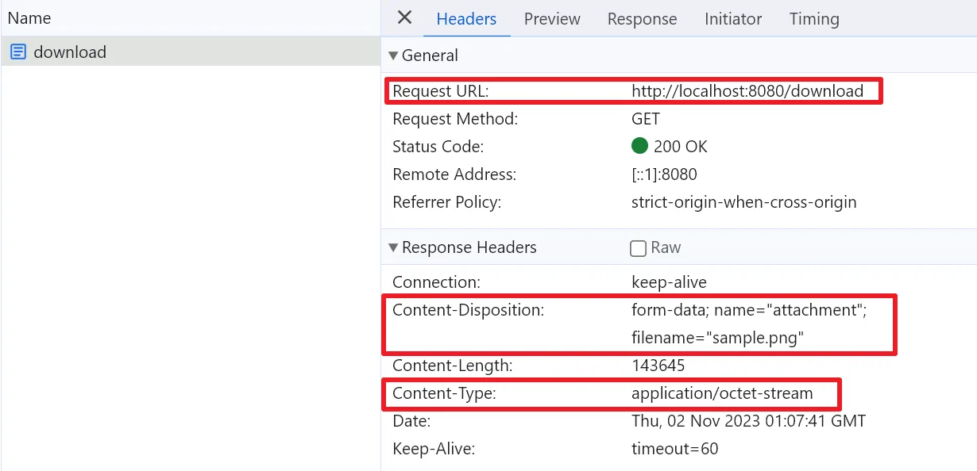Screen dimensions: 977x471
Task: Select the Headers tab
Action: [x=466, y=19]
